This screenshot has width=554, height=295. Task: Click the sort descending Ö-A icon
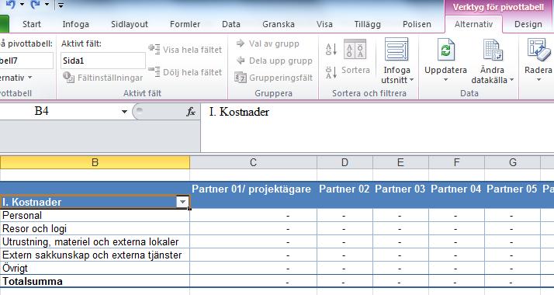[331, 72]
